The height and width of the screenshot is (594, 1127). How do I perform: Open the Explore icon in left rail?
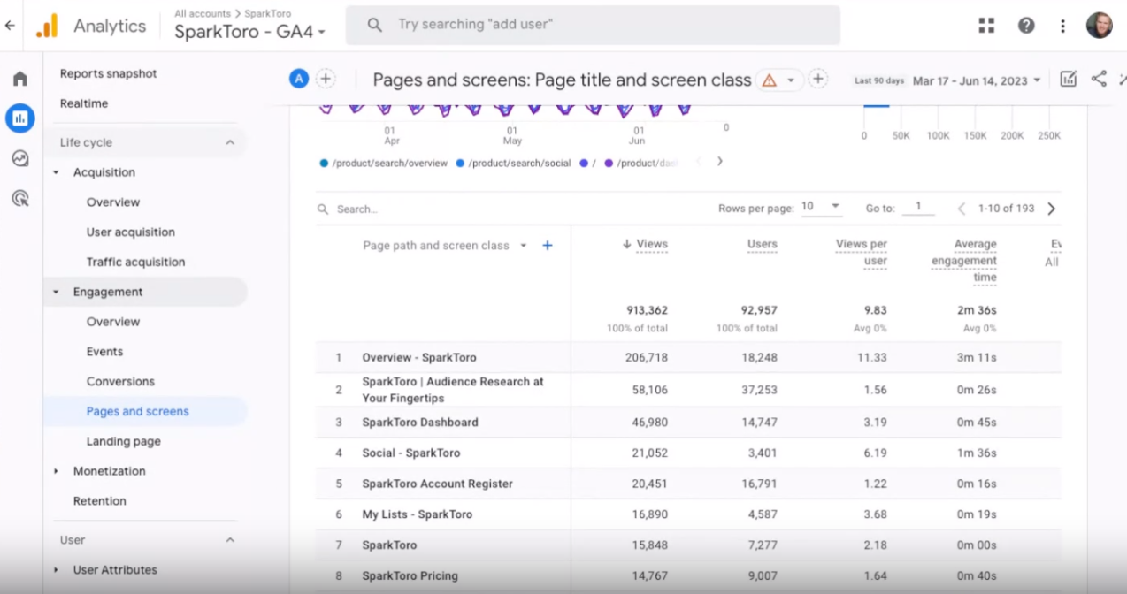click(19, 158)
